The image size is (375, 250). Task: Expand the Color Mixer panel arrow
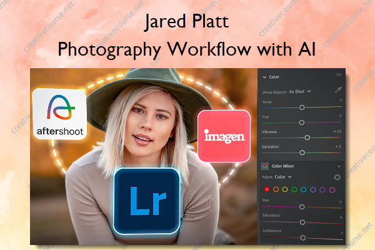coord(339,166)
